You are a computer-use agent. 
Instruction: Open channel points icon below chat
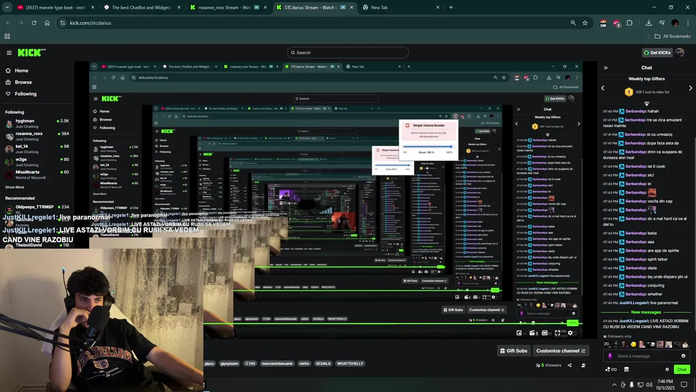[611, 370]
